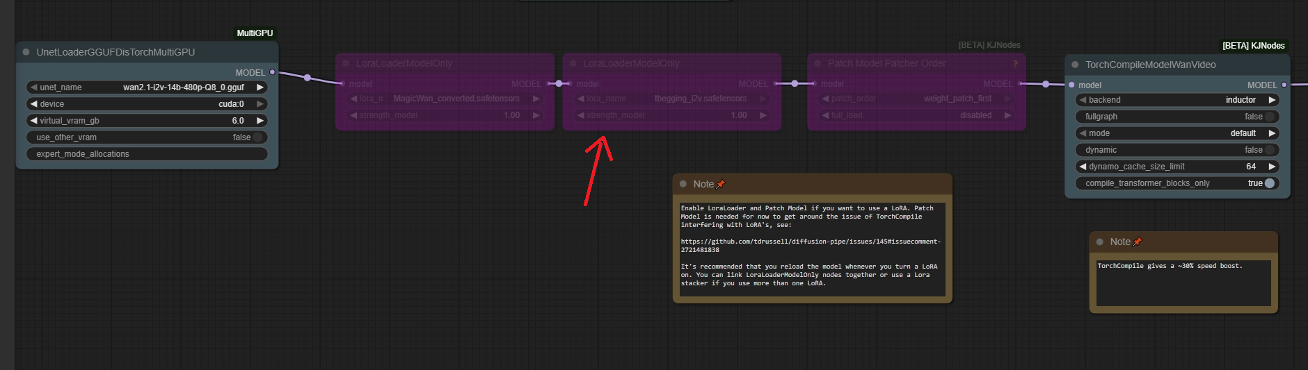This screenshot has height=370, width=1308.
Task: Collapse the LoRA Note using its dot
Action: pos(683,184)
